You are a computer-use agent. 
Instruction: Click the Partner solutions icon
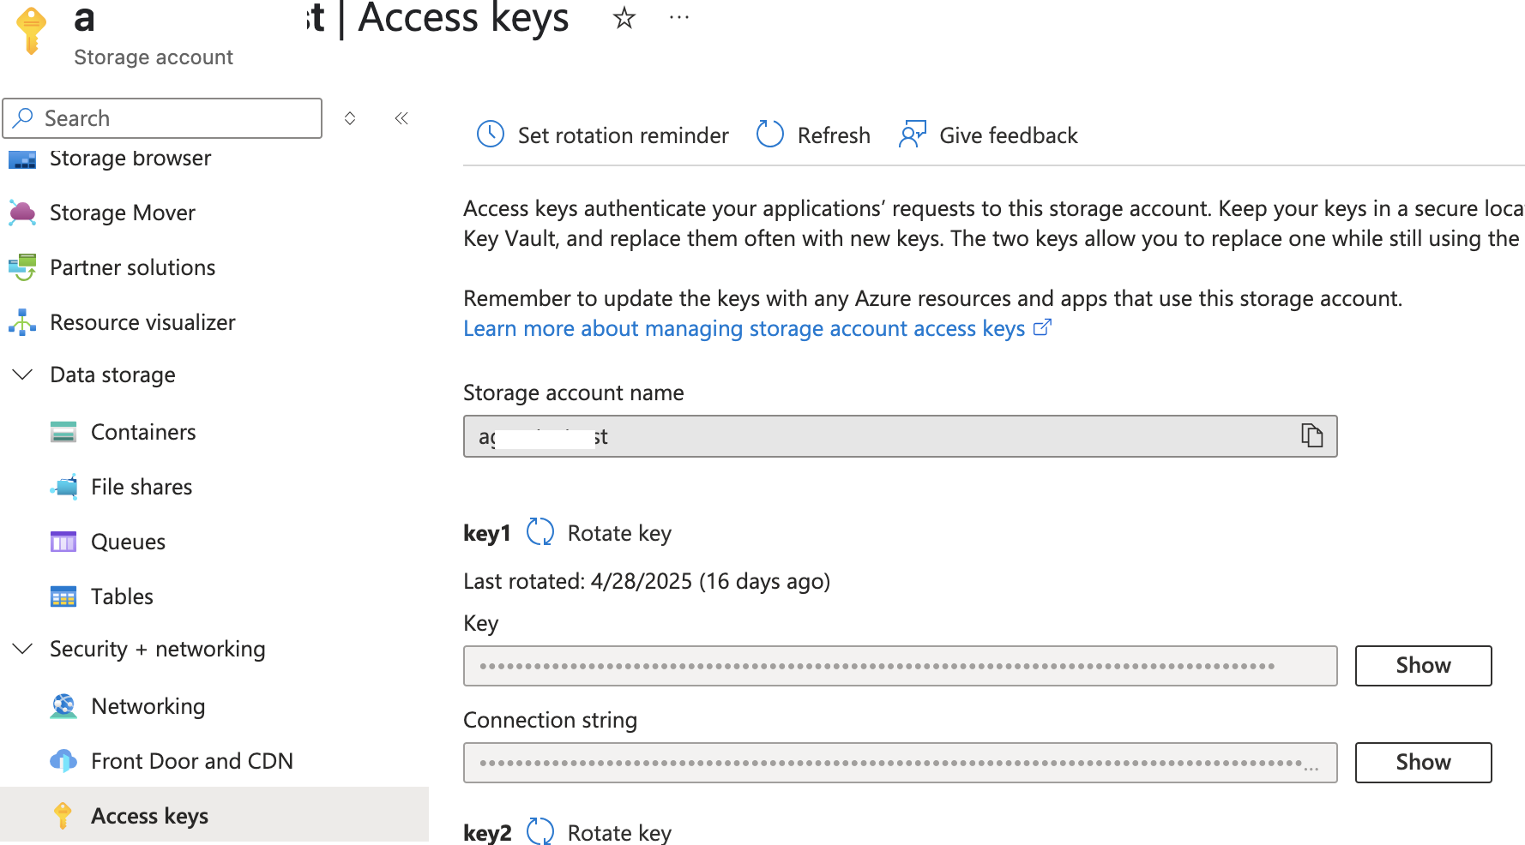22,267
